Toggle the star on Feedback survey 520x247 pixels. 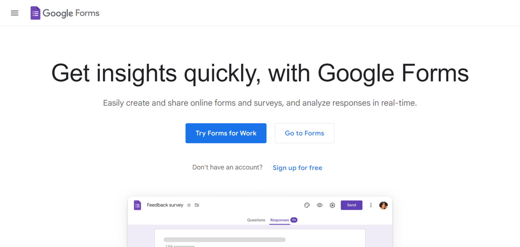point(189,205)
